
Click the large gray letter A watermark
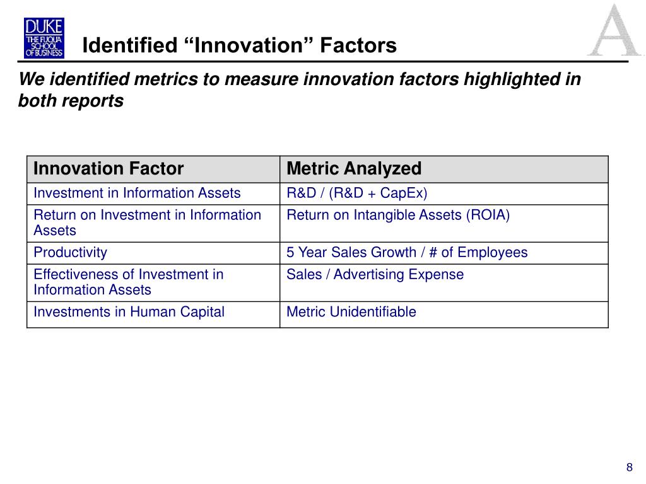pyautogui.click(x=614, y=30)
